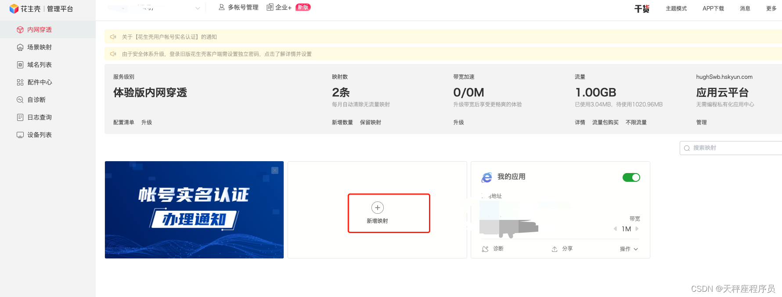Image resolution: width=782 pixels, height=297 pixels.
Task: Click 流量包购买 link
Action: [605, 122]
